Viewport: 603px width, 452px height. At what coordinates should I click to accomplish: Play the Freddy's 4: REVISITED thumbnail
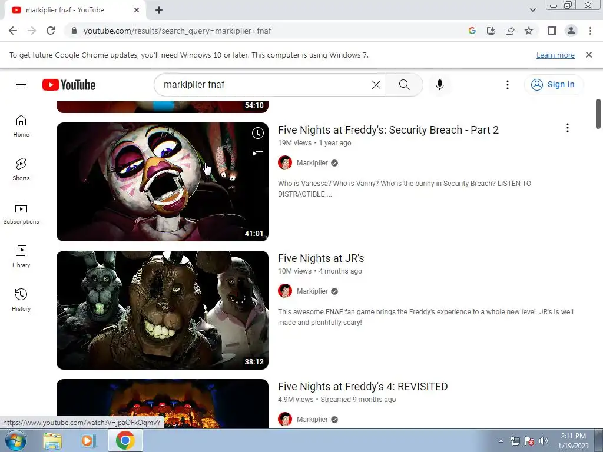(x=163, y=404)
